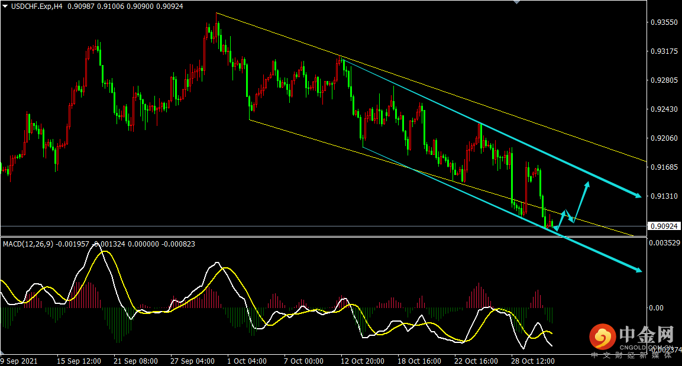
Task: Click the 21 Sep 08:00 time label
Action: [x=135, y=361]
